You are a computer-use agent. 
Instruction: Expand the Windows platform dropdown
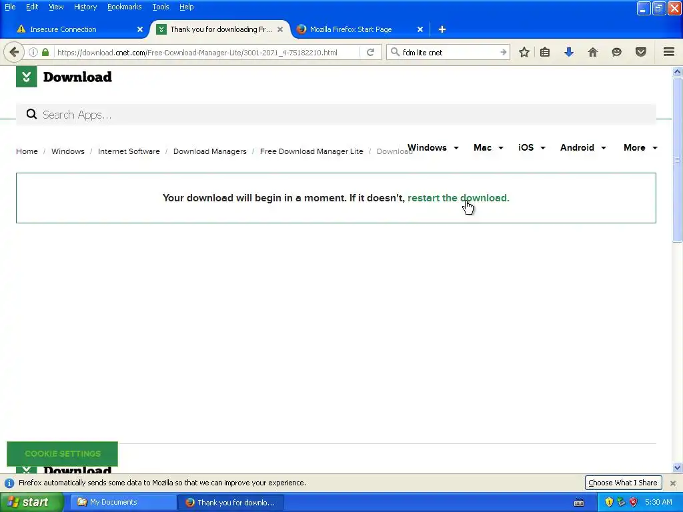point(433,147)
